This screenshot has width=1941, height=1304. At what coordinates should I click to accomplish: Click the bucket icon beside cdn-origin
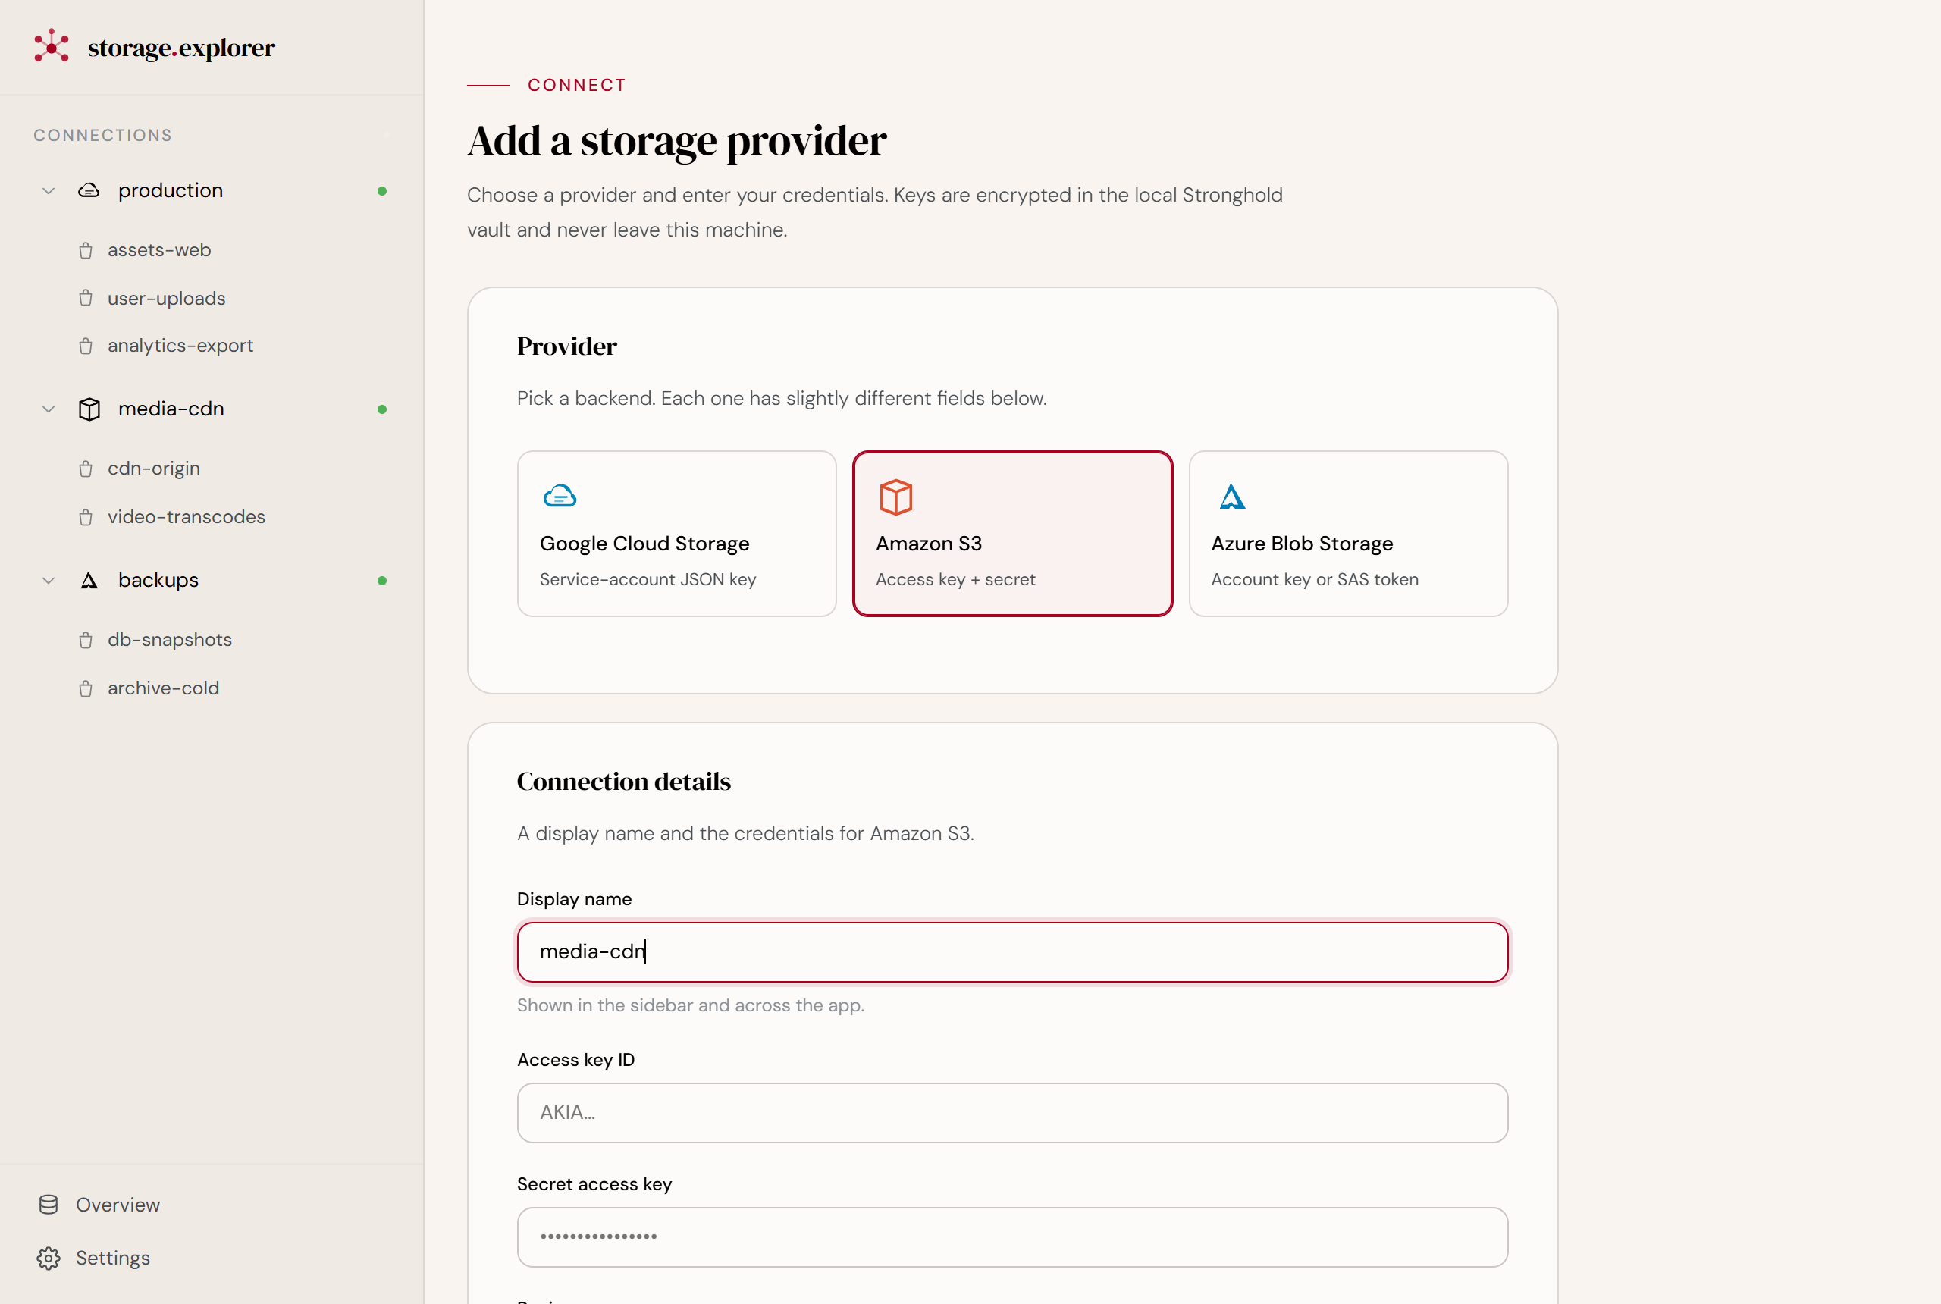86,469
